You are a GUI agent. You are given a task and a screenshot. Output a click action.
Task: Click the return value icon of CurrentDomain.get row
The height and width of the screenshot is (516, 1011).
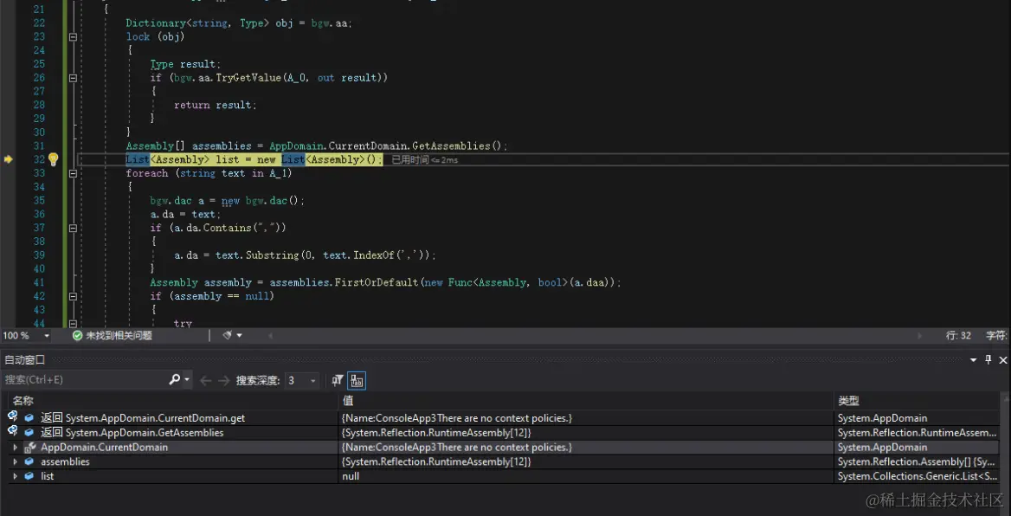tap(12, 416)
